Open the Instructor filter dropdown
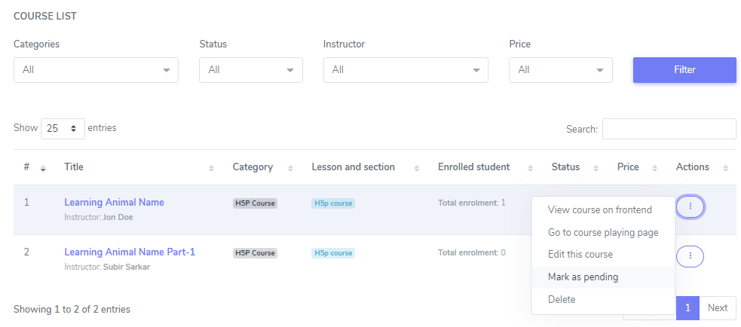Image resolution: width=741 pixels, height=327 pixels. coord(406,70)
